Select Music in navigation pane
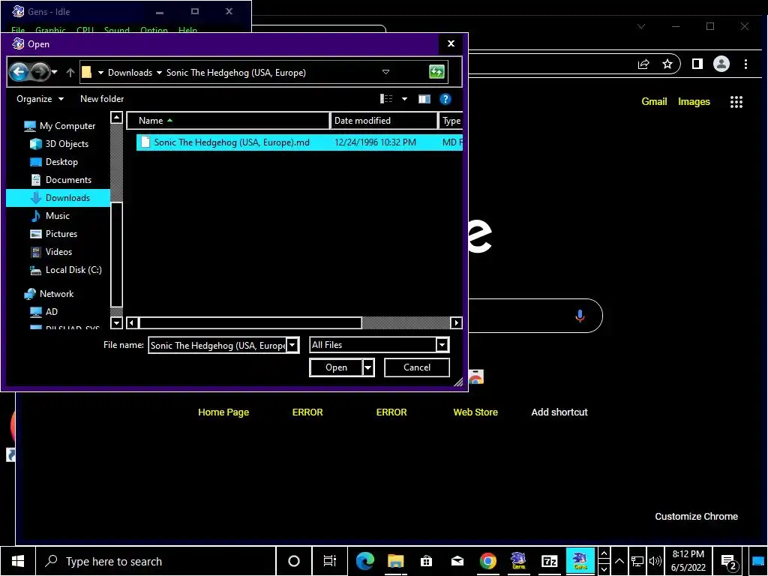Screen dimensions: 768x576 point(50,216)
